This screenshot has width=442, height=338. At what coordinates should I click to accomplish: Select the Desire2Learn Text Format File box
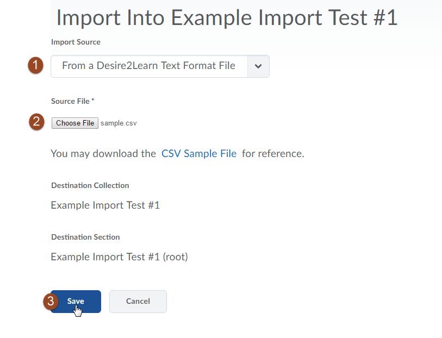pos(160,66)
